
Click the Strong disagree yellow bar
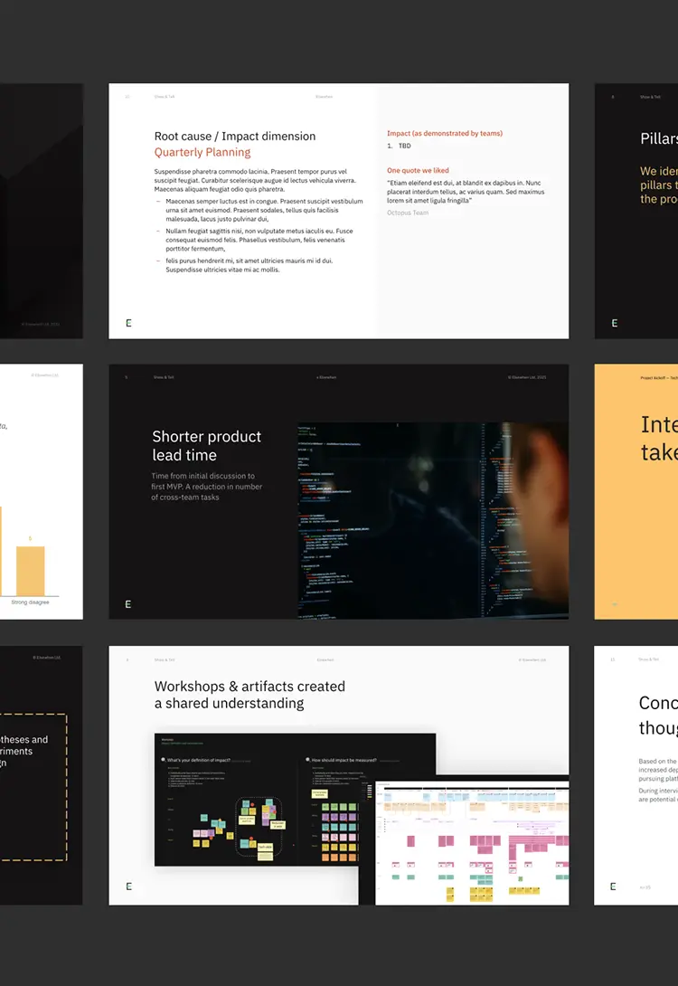tap(30, 571)
